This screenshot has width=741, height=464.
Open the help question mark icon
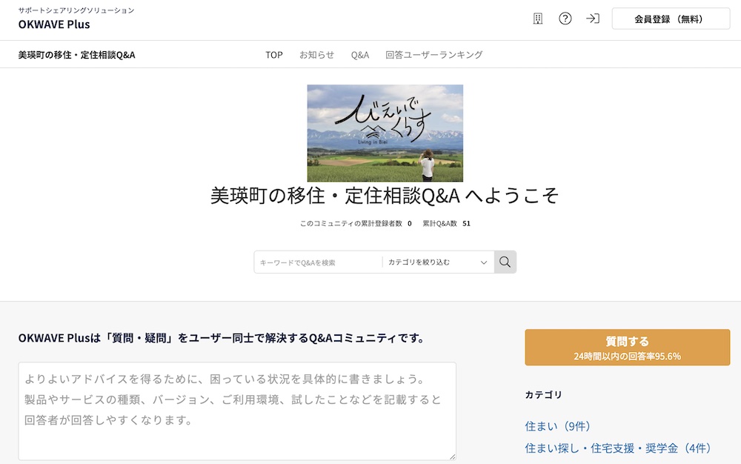[565, 18]
